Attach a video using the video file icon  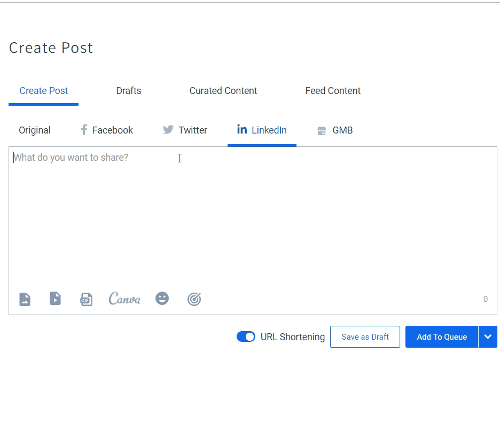(x=55, y=299)
